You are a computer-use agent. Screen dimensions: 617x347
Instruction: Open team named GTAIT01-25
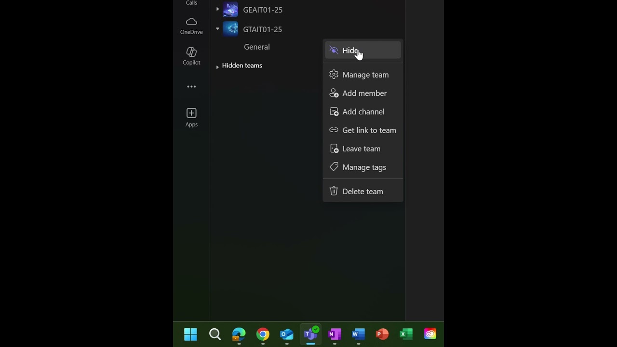point(263,29)
